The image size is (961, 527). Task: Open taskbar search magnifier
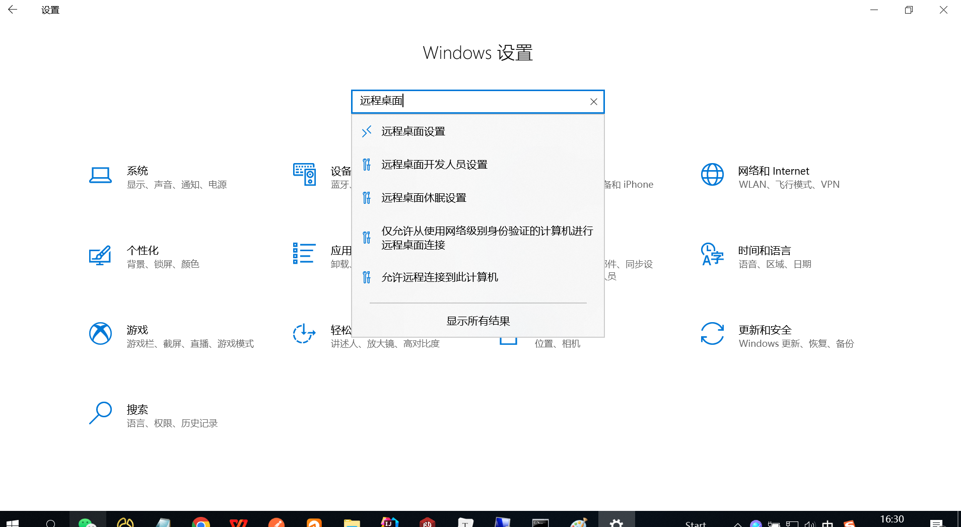pos(50,522)
